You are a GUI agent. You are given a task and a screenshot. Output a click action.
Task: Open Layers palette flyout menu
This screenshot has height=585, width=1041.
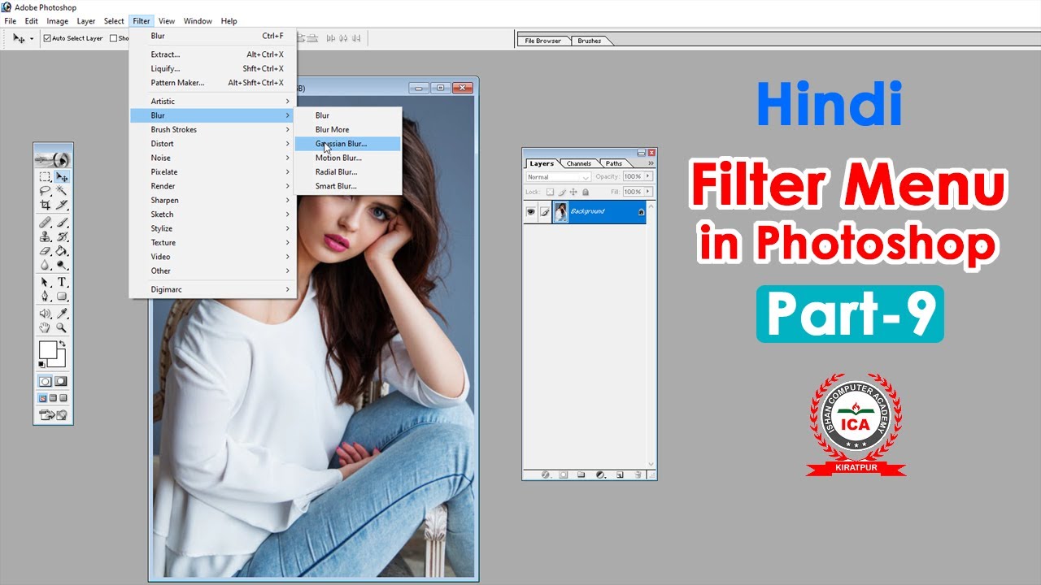[651, 163]
